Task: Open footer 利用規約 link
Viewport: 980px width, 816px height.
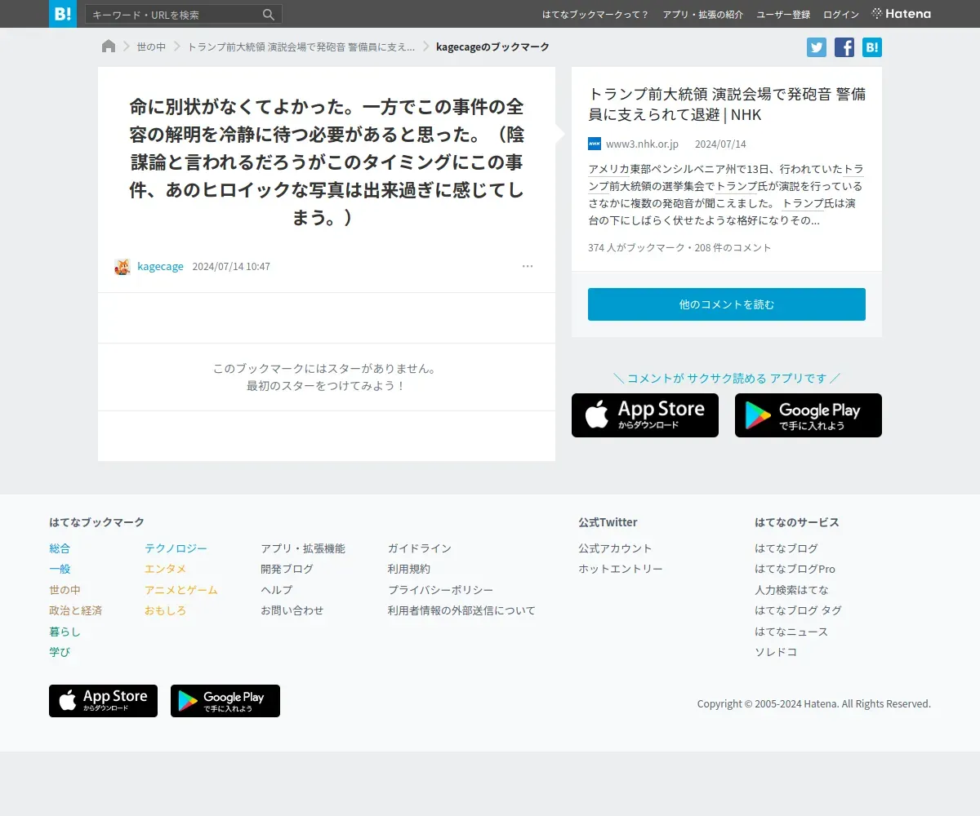Action: coord(409,569)
